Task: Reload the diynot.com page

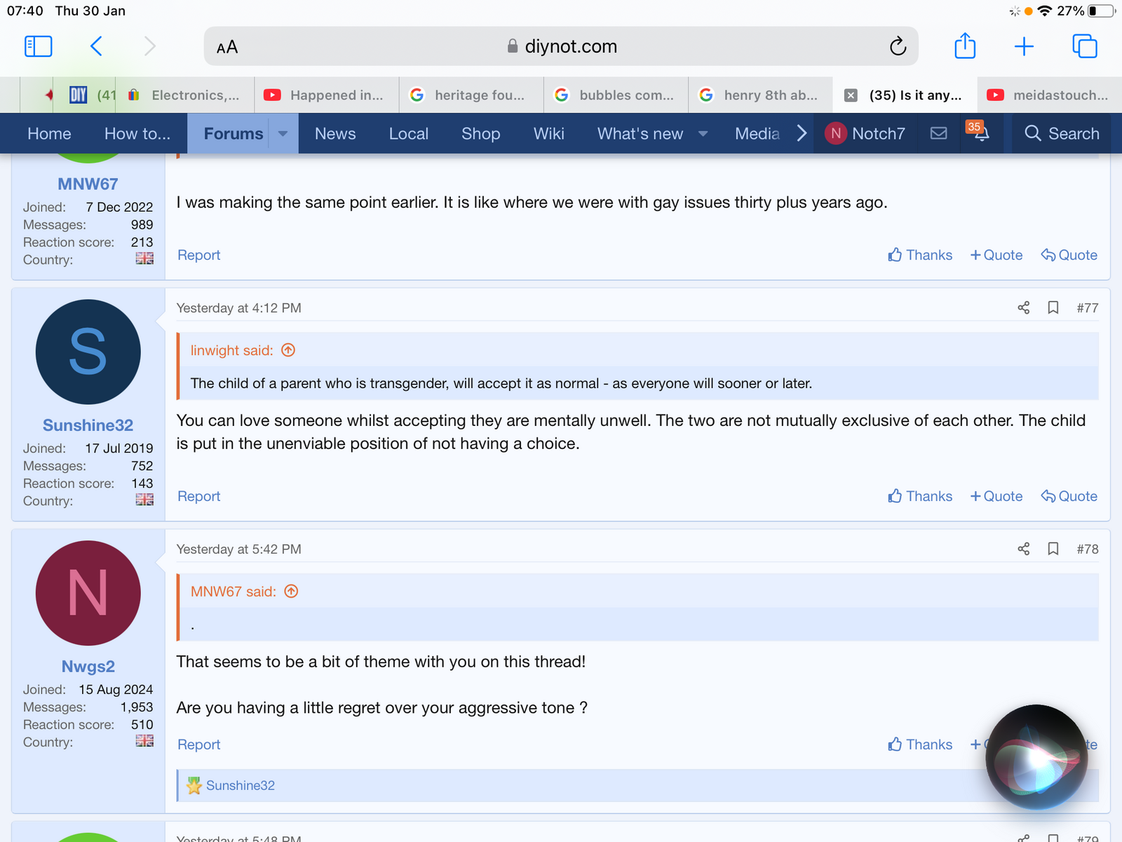Action: tap(898, 46)
